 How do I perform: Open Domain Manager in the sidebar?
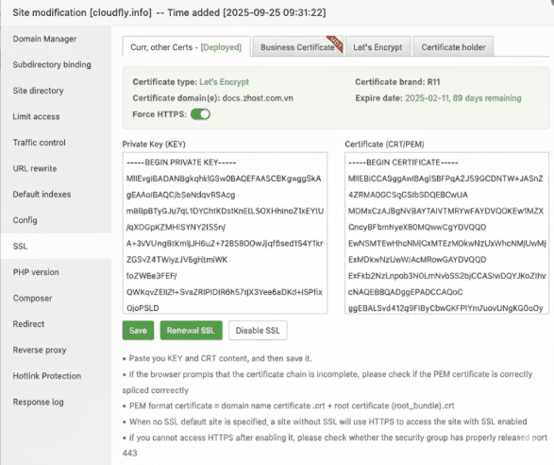[x=44, y=39]
